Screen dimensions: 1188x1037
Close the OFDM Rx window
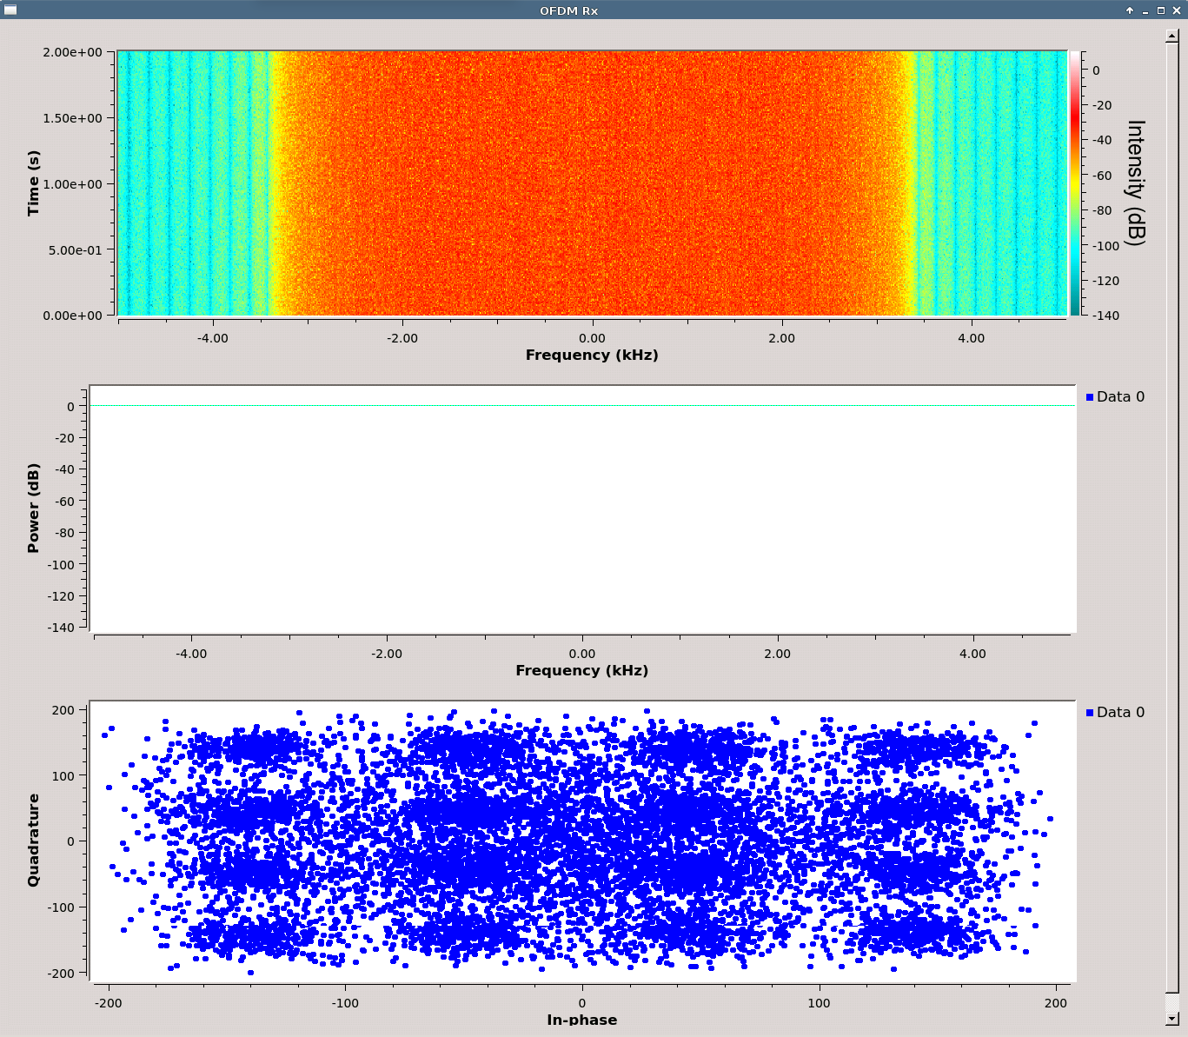click(x=1176, y=10)
